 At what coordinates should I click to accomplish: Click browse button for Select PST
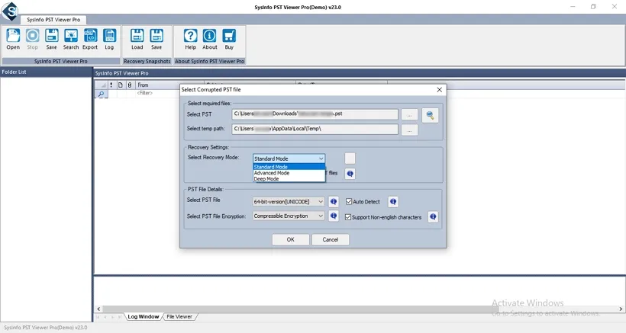click(410, 115)
